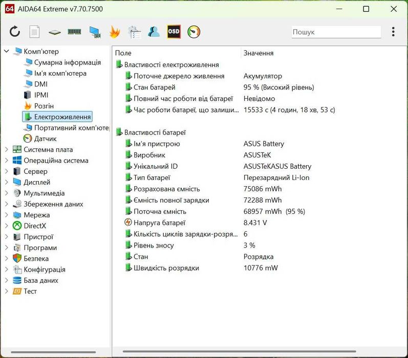This screenshot has width=408, height=358.
Task: Click the user profile toolbar icon
Action: (154, 32)
